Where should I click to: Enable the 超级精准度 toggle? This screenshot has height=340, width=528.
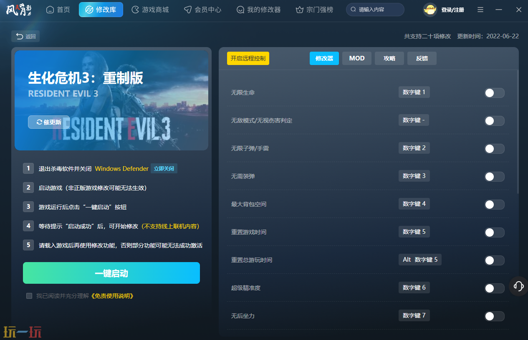click(x=495, y=288)
